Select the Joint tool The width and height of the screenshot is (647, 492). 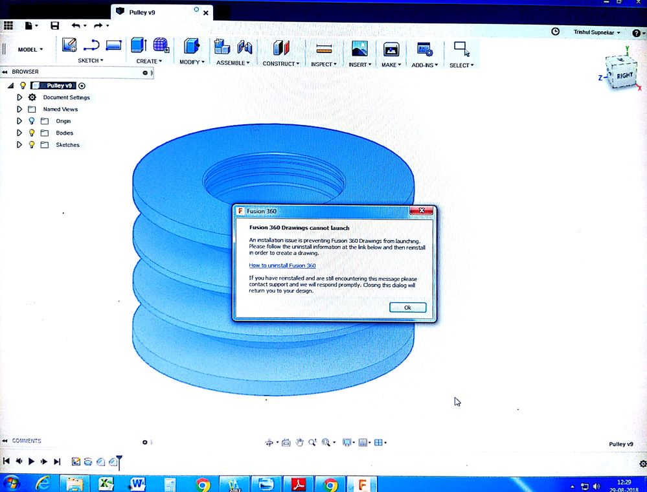pyautogui.click(x=245, y=47)
